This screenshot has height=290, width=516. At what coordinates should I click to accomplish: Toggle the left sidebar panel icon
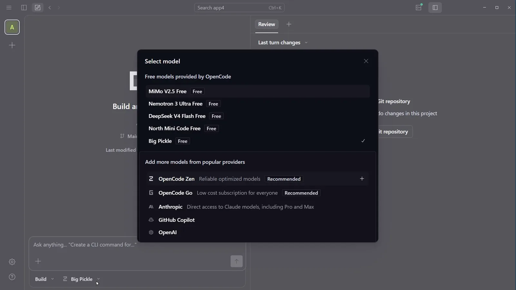[x=24, y=7]
